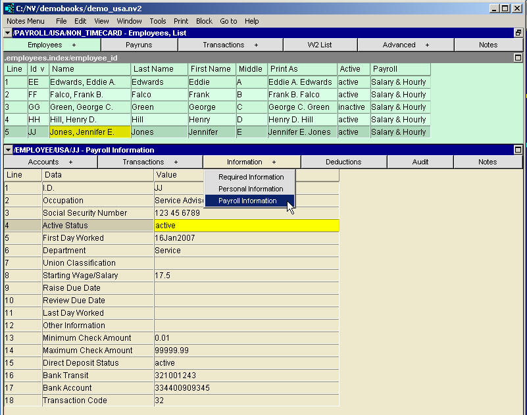This screenshot has height=415, width=527.
Task: Select the Green, George C. employee row
Action: [82, 107]
